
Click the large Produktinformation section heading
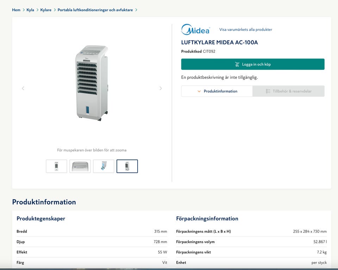(44, 202)
